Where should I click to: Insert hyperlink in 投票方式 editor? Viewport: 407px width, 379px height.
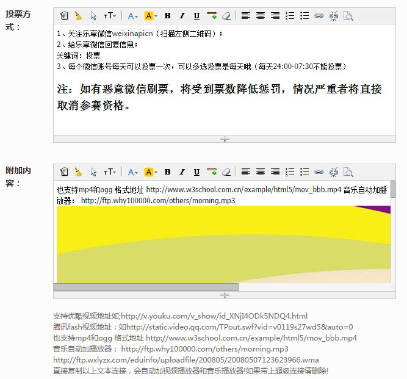click(x=319, y=16)
